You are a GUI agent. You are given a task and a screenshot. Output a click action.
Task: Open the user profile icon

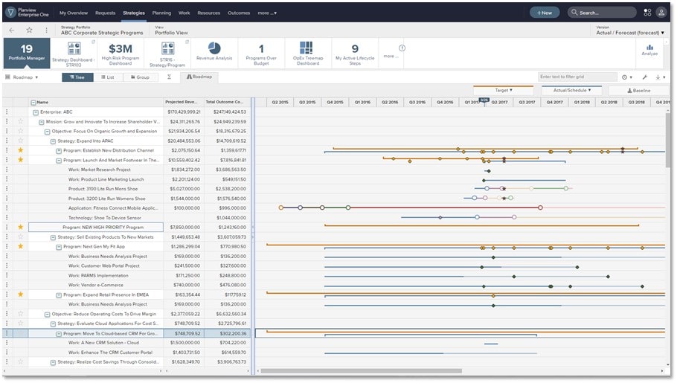[661, 13]
